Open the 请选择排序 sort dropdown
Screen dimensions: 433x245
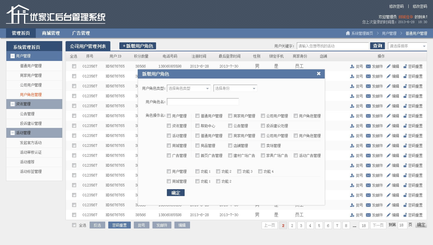[x=407, y=46]
